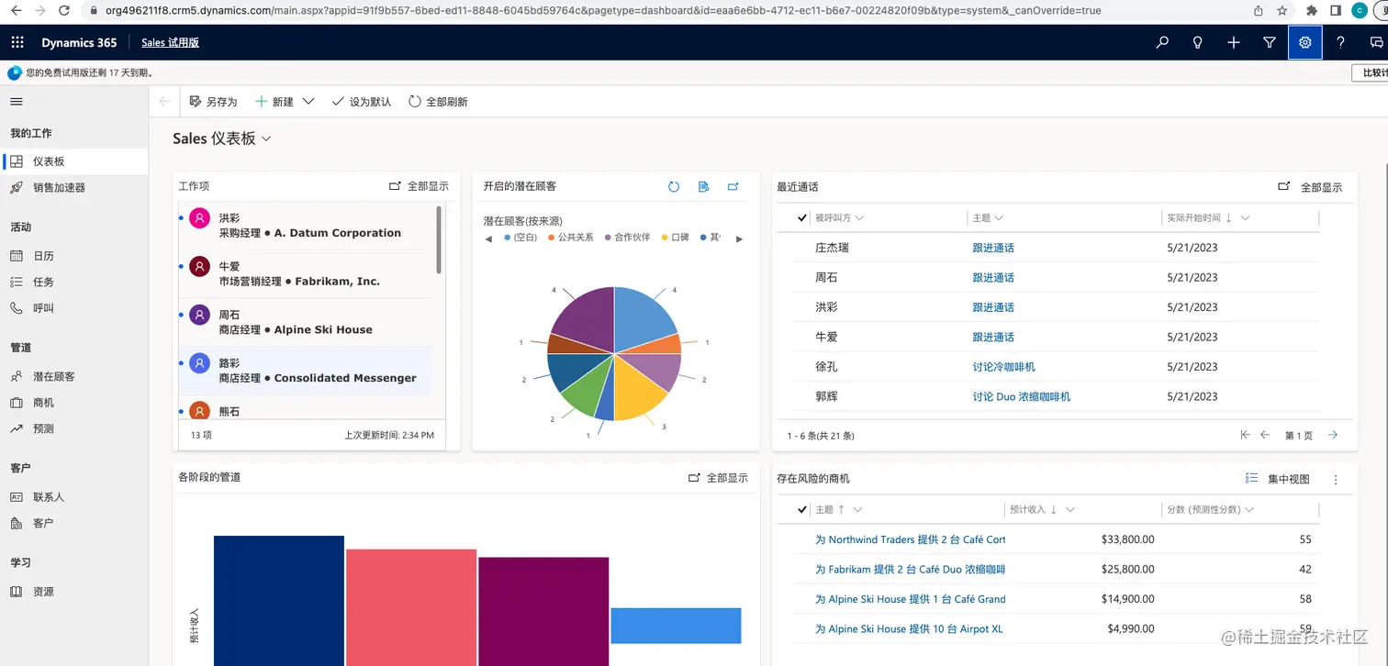Screen dimensions: 1388x666
Task: Click the coral red pipeline bar
Action: click(411, 606)
